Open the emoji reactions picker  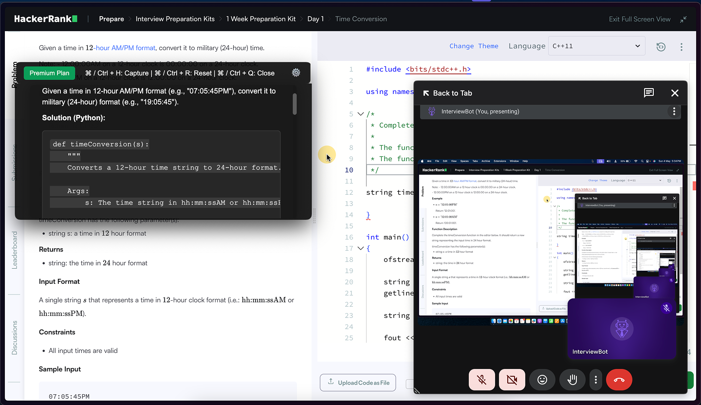pos(542,380)
